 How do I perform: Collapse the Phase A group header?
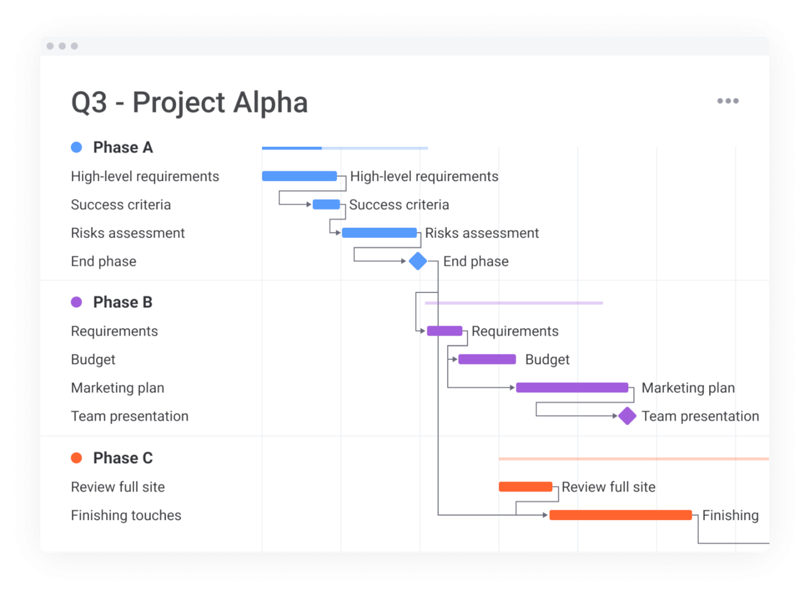tap(123, 147)
